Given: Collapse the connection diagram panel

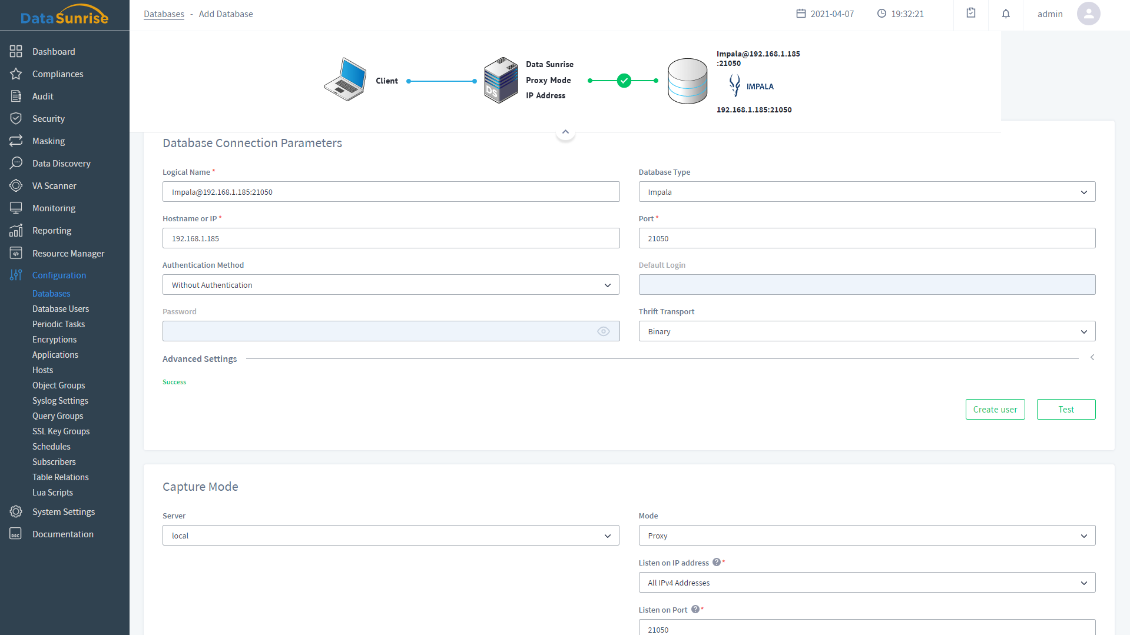Looking at the screenshot, I should tap(565, 132).
